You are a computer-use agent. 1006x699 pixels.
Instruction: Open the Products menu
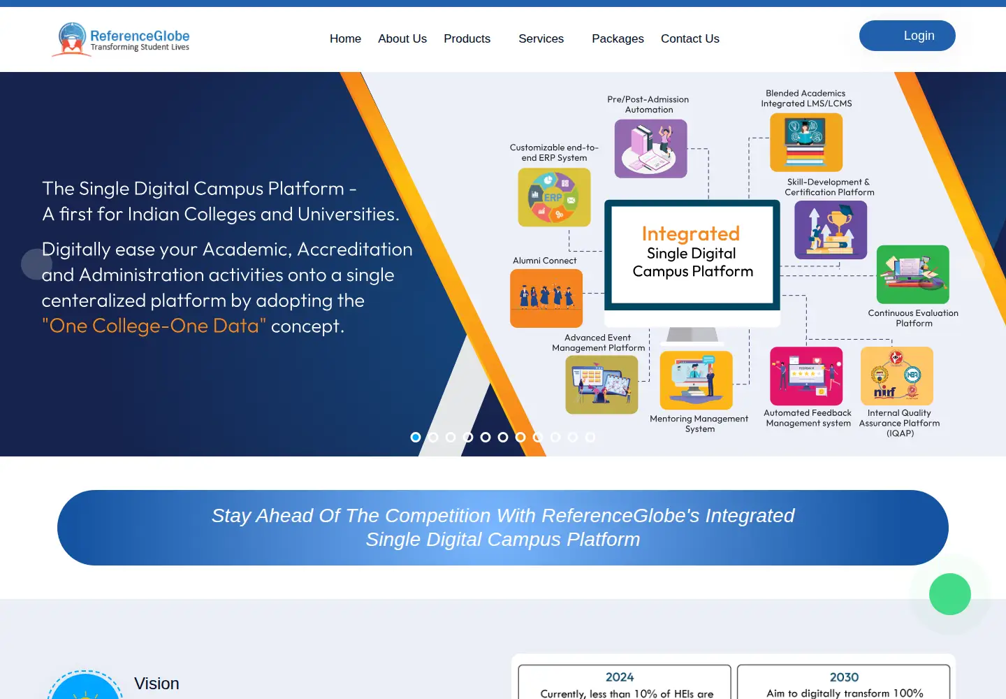point(467,39)
